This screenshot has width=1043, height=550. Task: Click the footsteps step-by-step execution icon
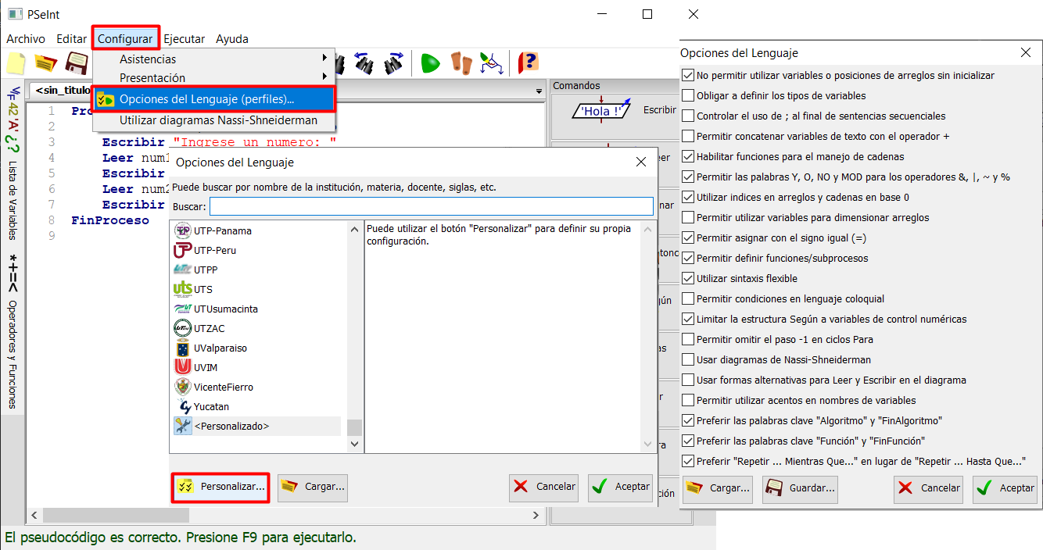(x=461, y=62)
